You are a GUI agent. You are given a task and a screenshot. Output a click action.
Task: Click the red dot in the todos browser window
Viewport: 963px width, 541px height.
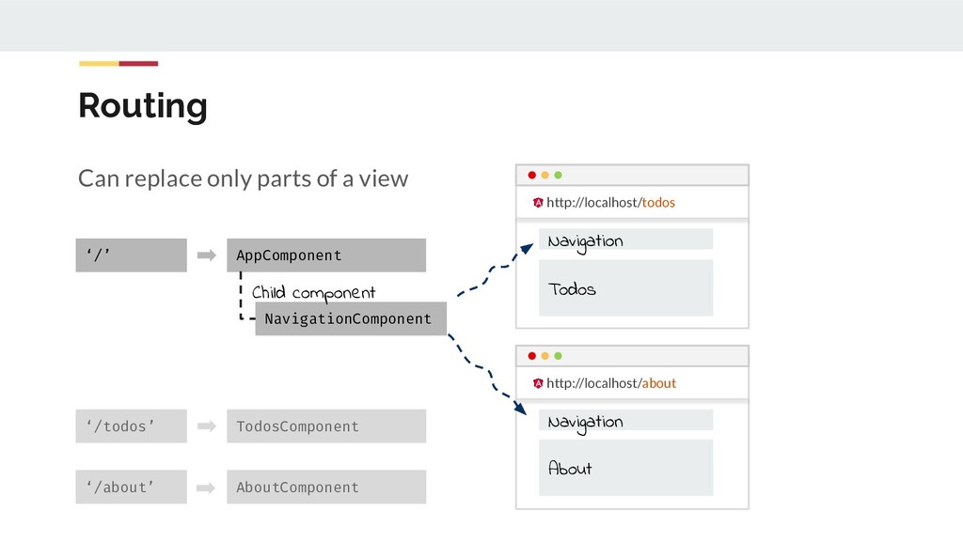(x=532, y=176)
